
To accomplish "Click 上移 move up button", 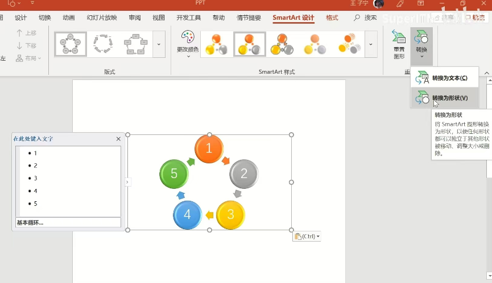I will pos(26,33).
